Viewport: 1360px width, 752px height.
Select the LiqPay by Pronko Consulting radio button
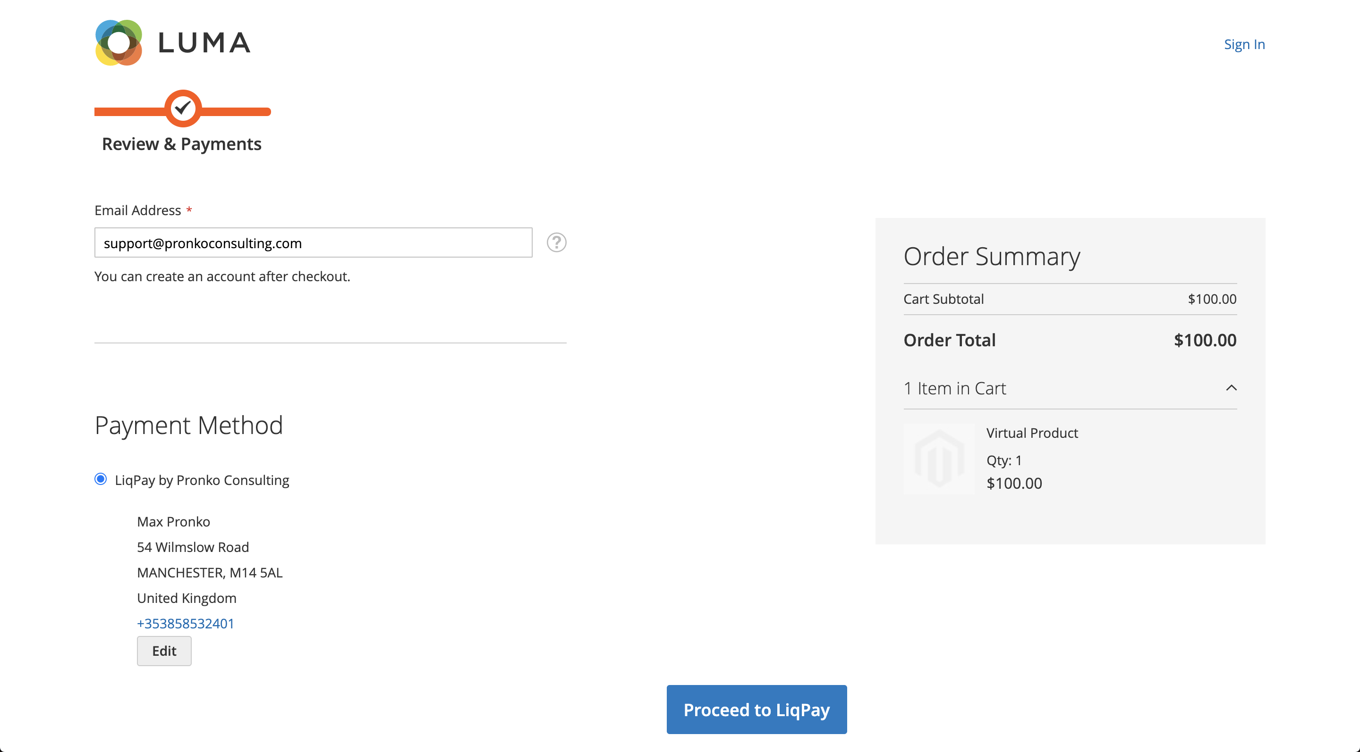pyautogui.click(x=100, y=479)
